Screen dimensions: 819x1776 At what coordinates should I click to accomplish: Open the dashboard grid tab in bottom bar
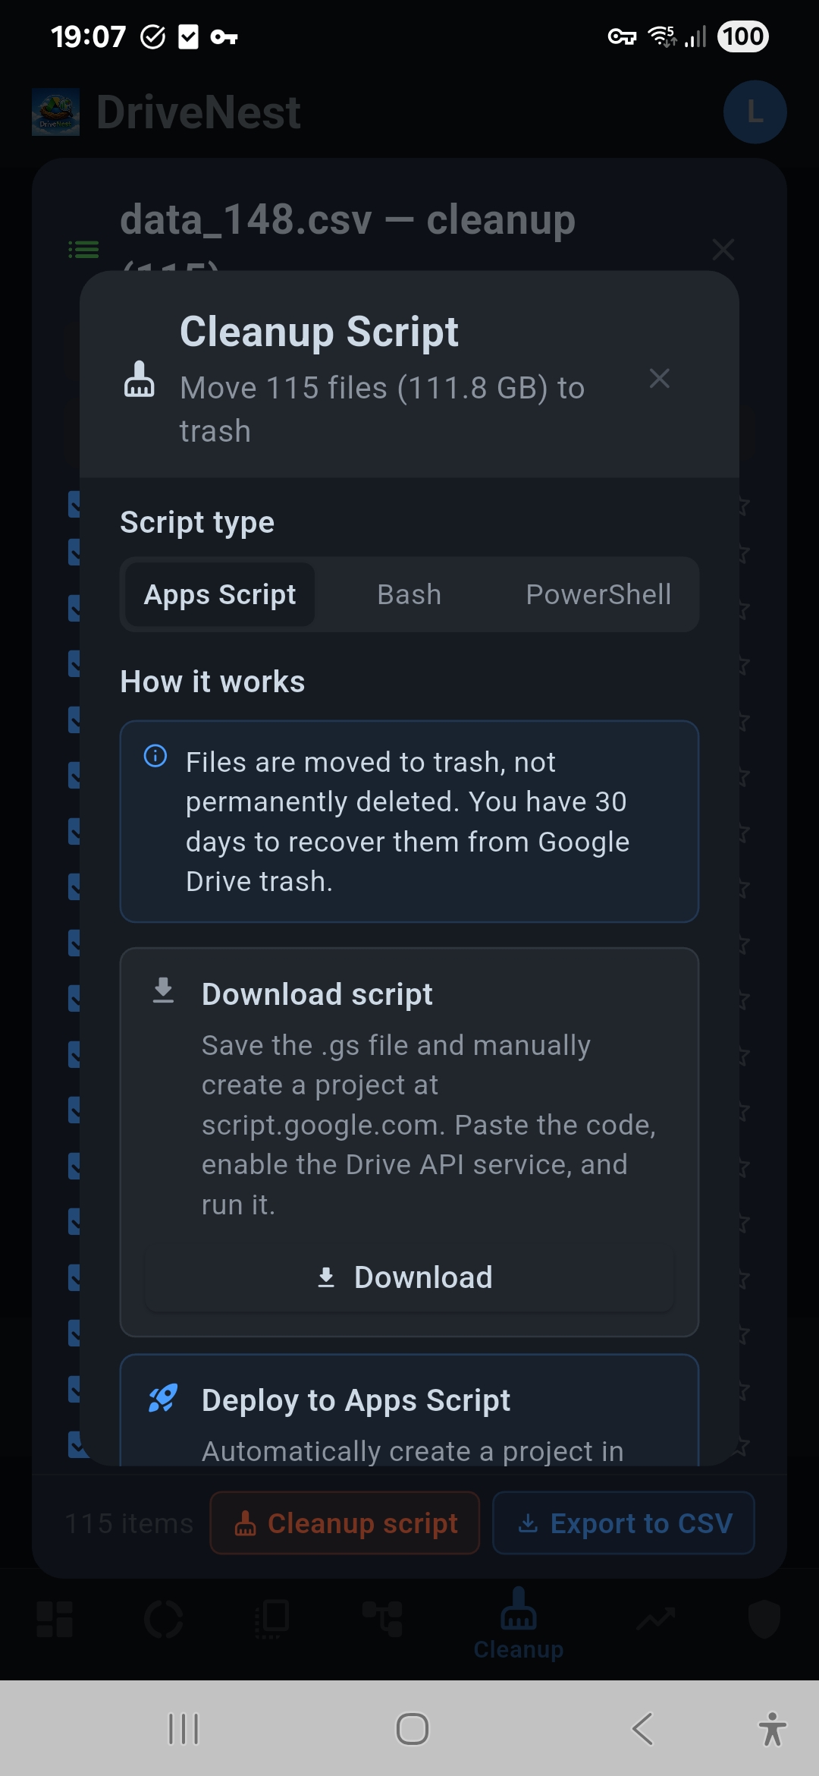[55, 1620]
